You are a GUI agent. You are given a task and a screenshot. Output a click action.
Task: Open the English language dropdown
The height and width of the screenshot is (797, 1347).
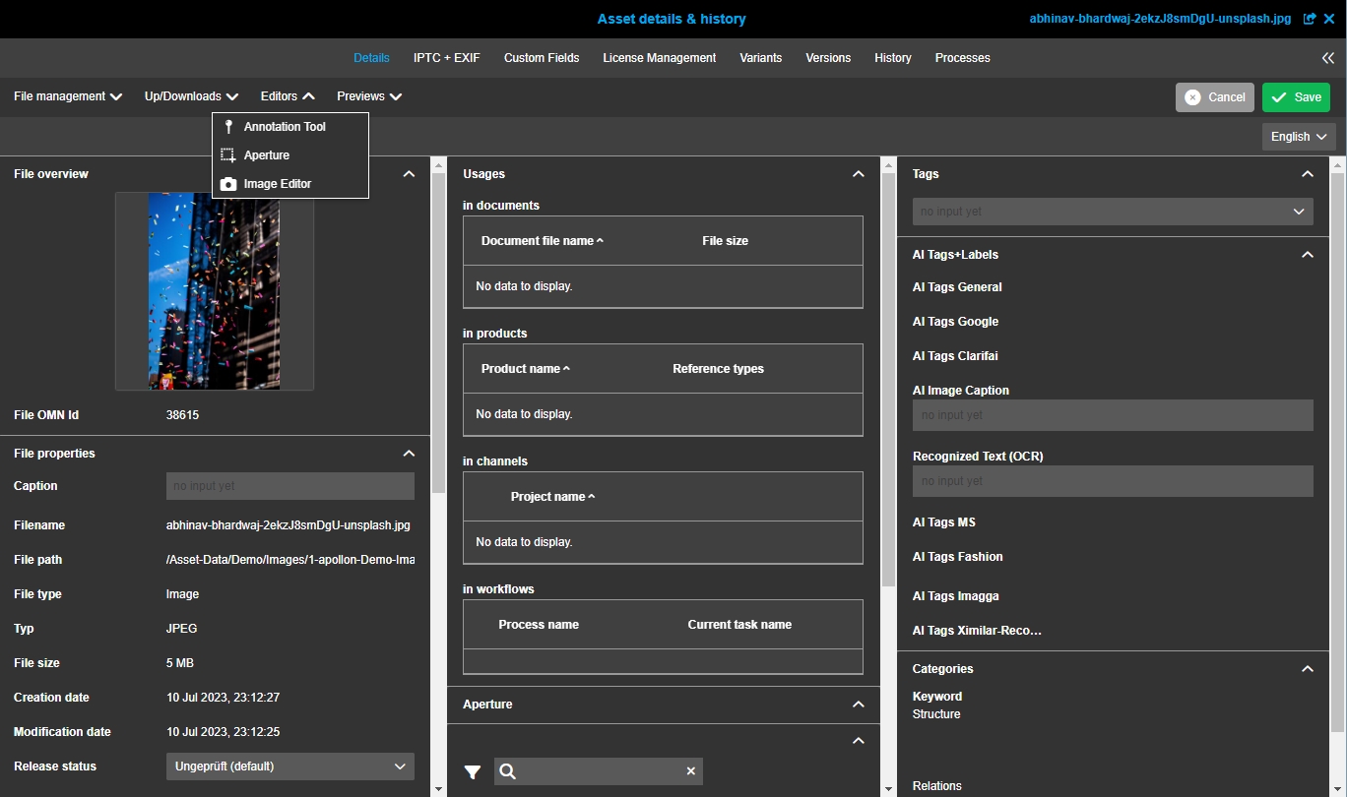click(1298, 137)
